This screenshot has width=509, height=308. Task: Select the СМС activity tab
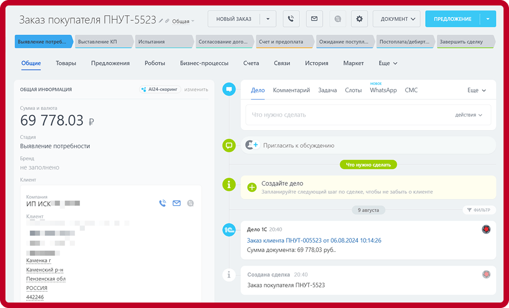[411, 90]
